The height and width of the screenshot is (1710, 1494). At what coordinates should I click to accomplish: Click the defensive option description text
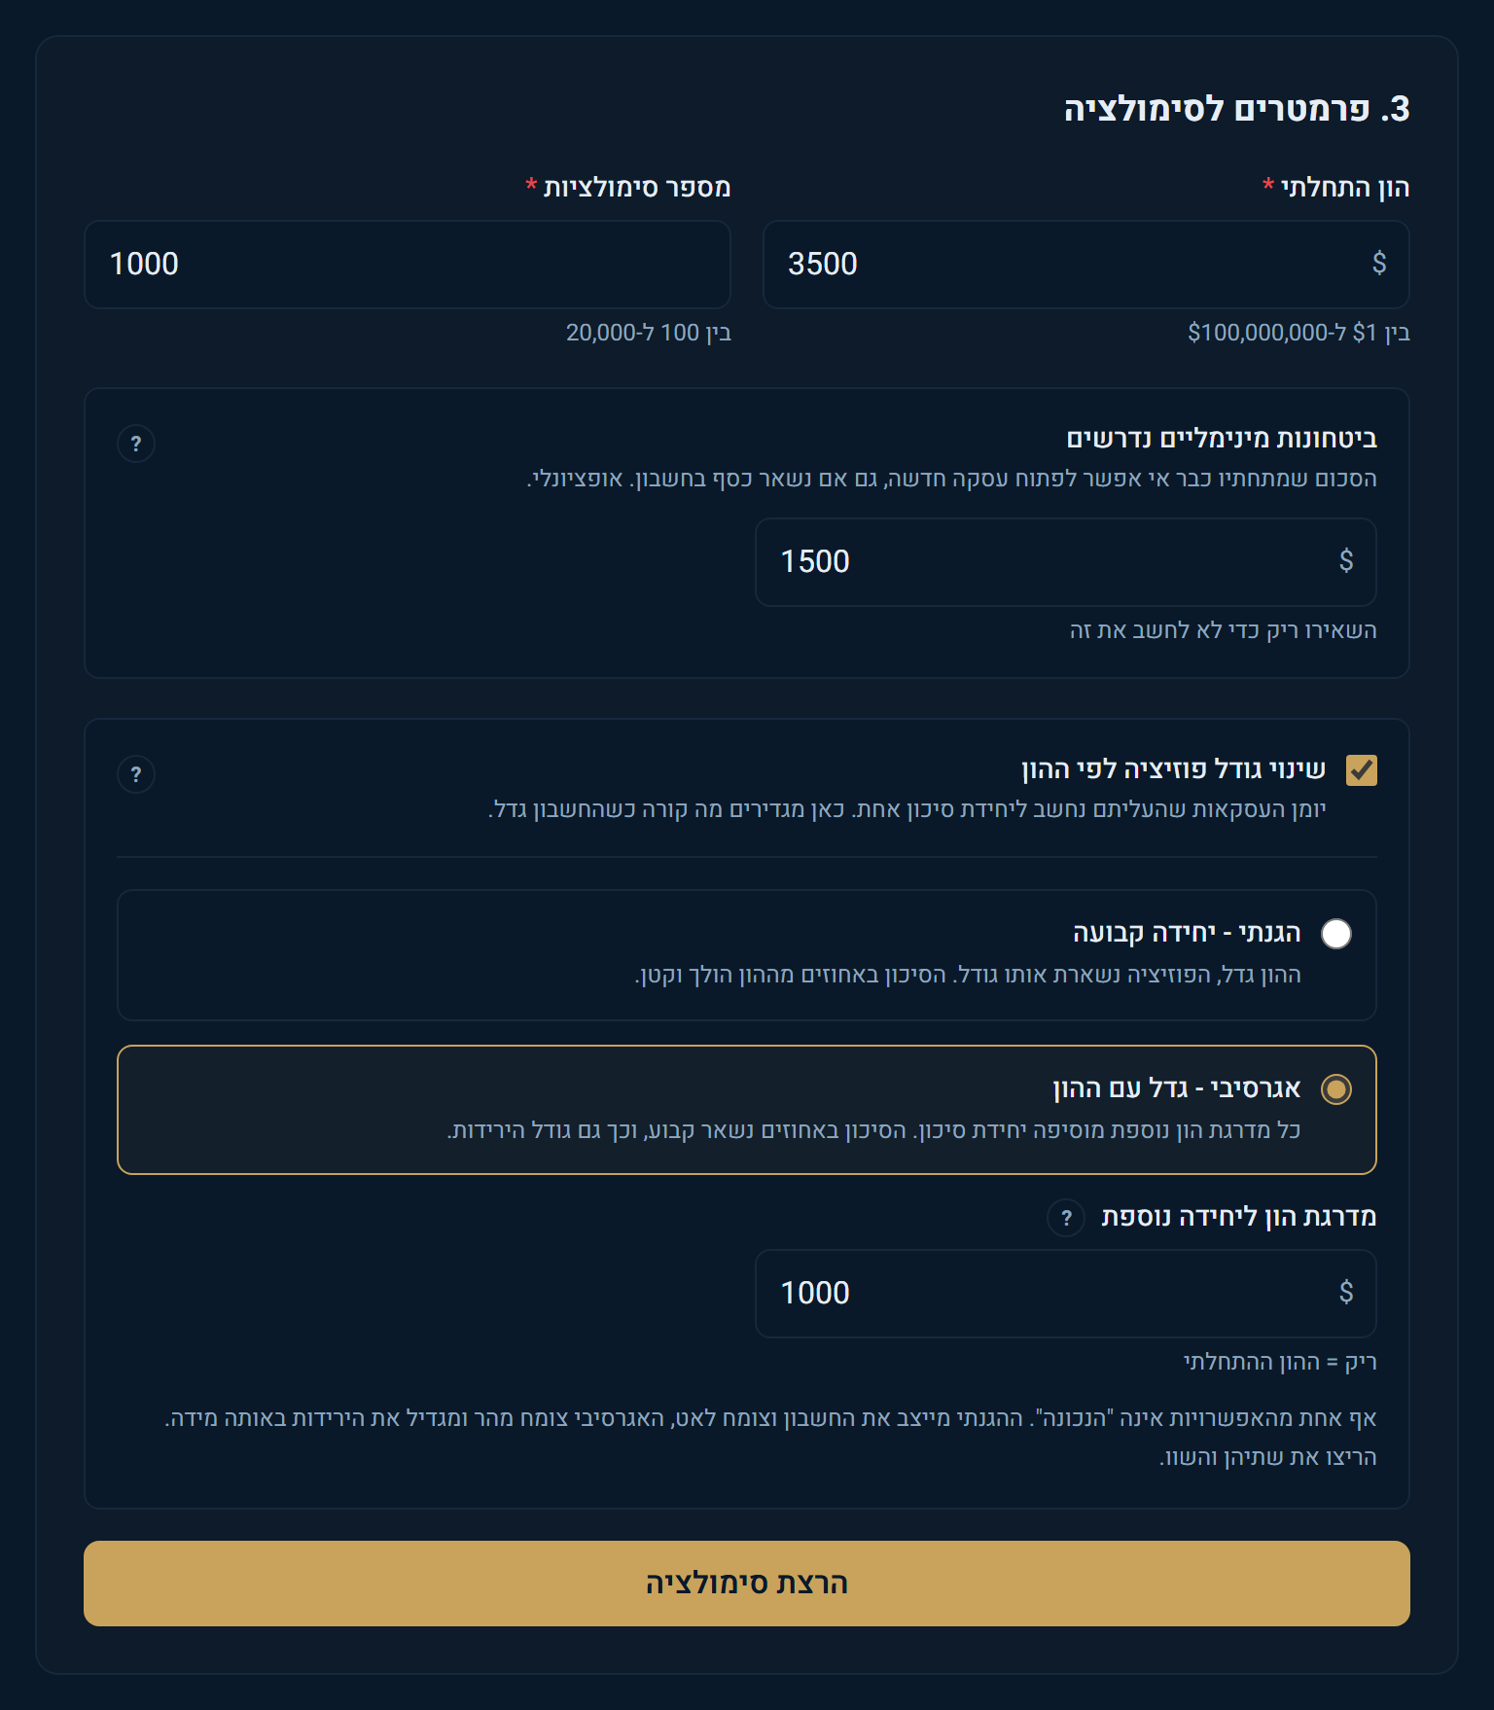[x=968, y=975]
